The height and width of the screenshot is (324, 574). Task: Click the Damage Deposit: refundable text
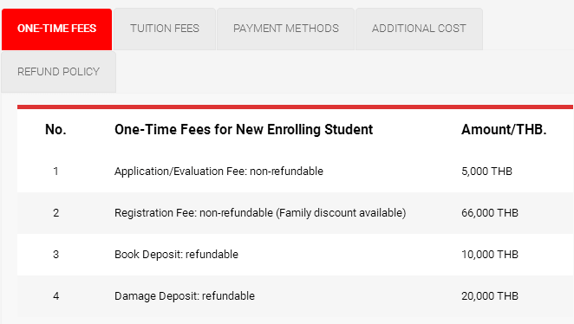pos(185,295)
